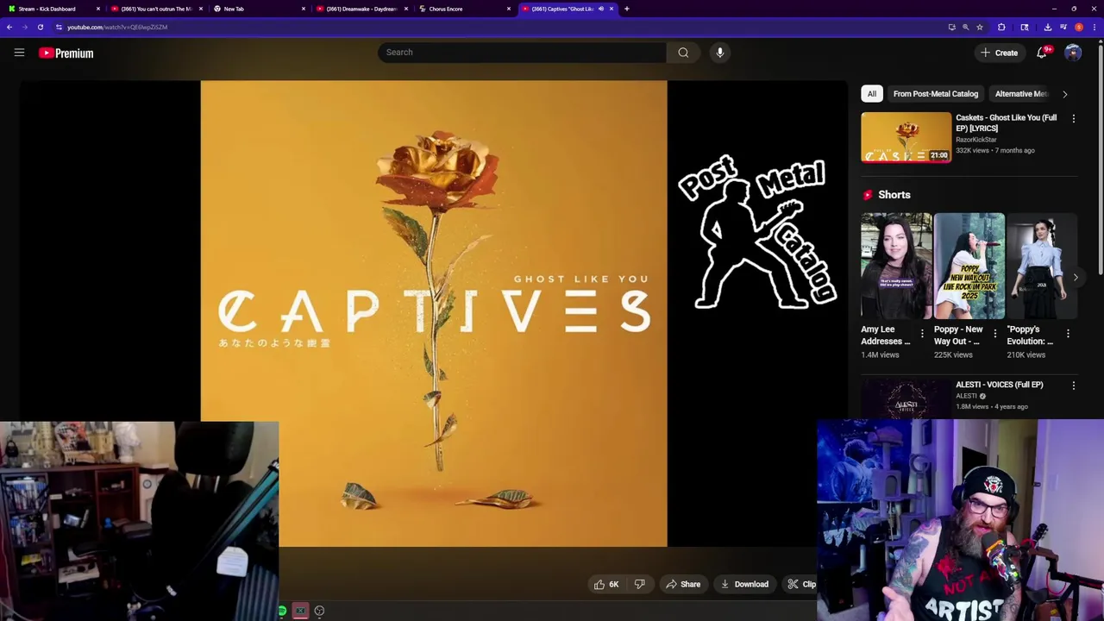Open ALESTI channel name link
The width and height of the screenshot is (1104, 621).
(x=966, y=396)
